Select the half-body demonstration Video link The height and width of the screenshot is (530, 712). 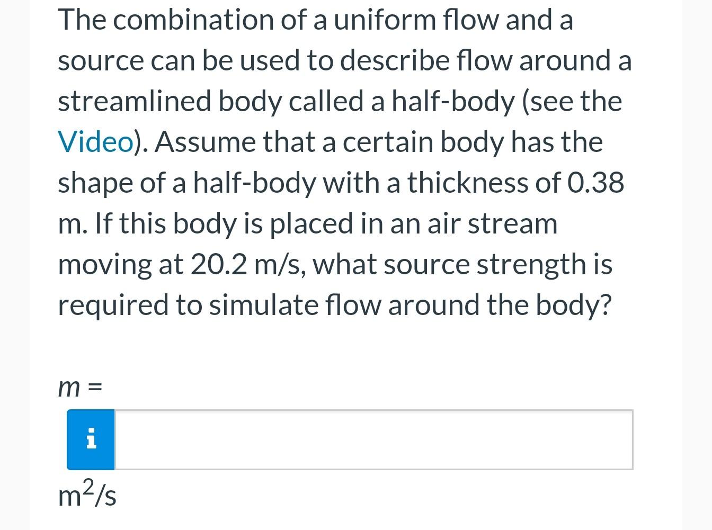click(95, 141)
